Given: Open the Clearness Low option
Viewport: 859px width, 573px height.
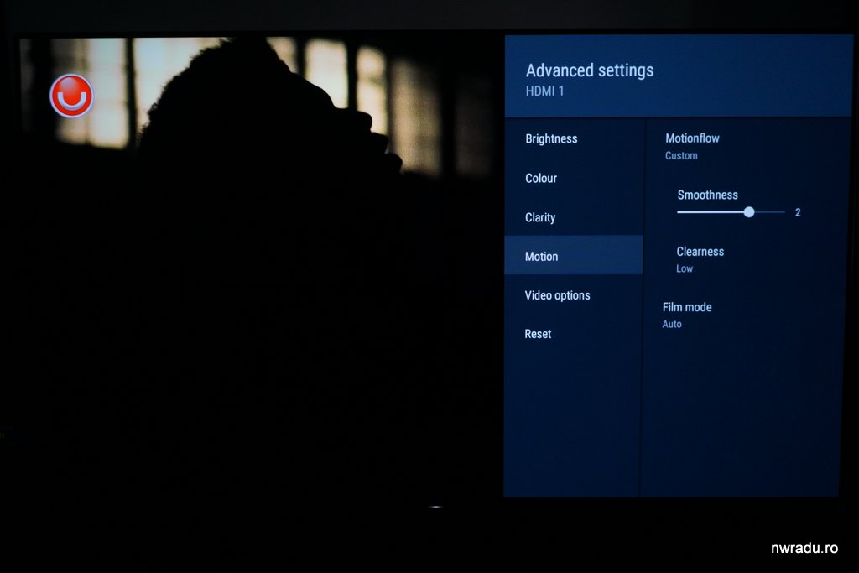Looking at the screenshot, I should [700, 259].
